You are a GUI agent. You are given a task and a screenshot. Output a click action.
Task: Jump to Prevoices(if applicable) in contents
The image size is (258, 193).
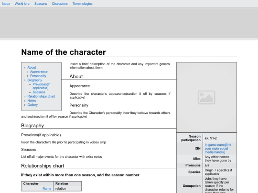point(41,86)
